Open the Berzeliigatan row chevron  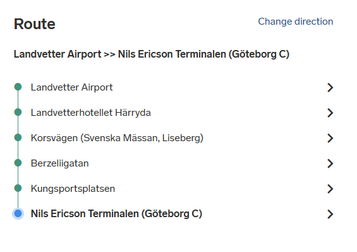click(330, 163)
